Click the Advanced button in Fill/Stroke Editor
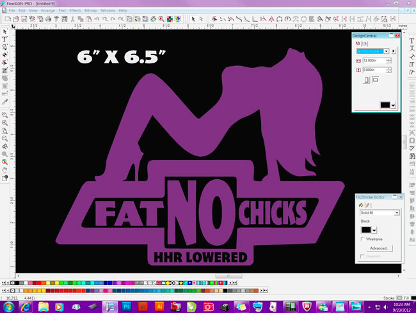Screen dimensions: 416x313 click(379, 248)
